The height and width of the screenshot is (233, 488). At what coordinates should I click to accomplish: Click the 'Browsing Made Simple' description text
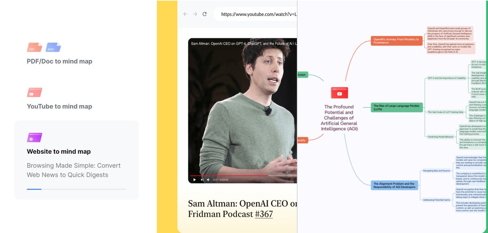(x=74, y=170)
